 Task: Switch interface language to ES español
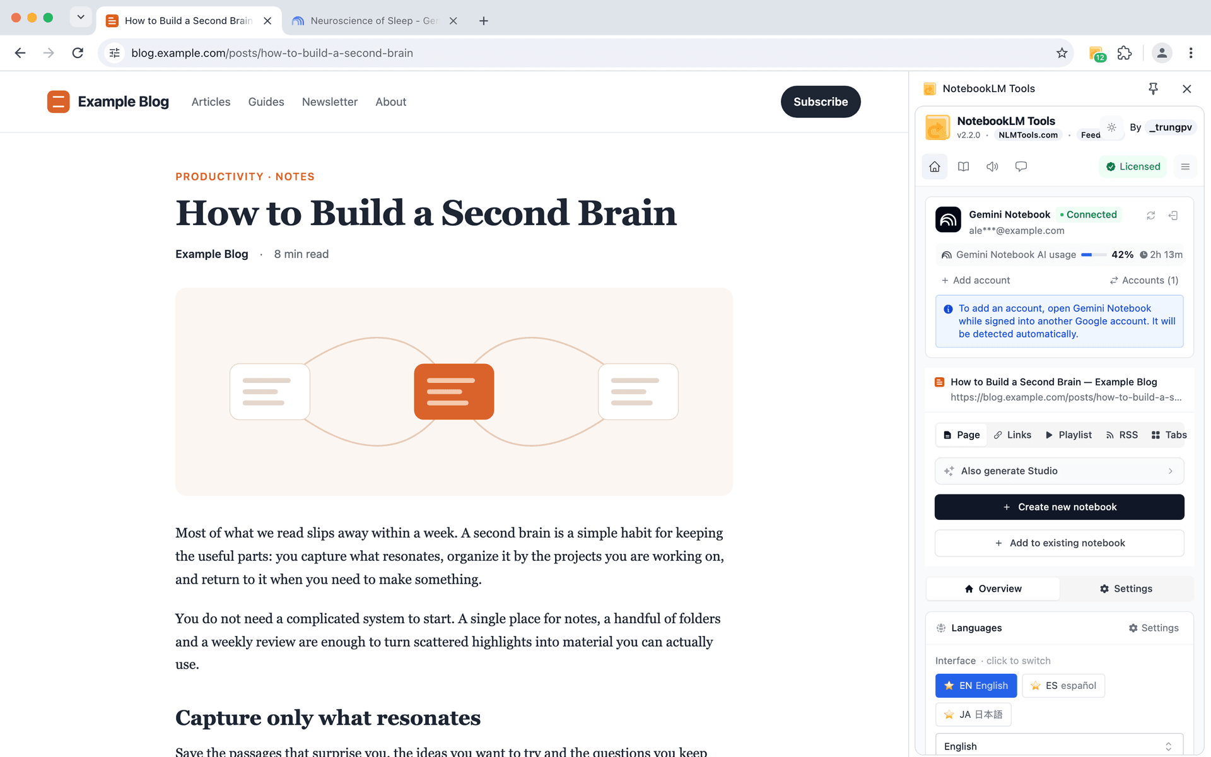point(1063,686)
